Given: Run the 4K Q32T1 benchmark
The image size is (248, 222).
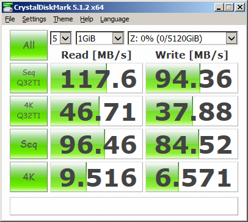Looking at the screenshot, I should tap(29, 111).
